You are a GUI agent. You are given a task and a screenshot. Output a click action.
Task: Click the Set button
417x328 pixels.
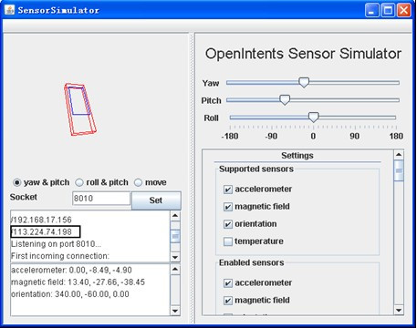pyautogui.click(x=156, y=200)
